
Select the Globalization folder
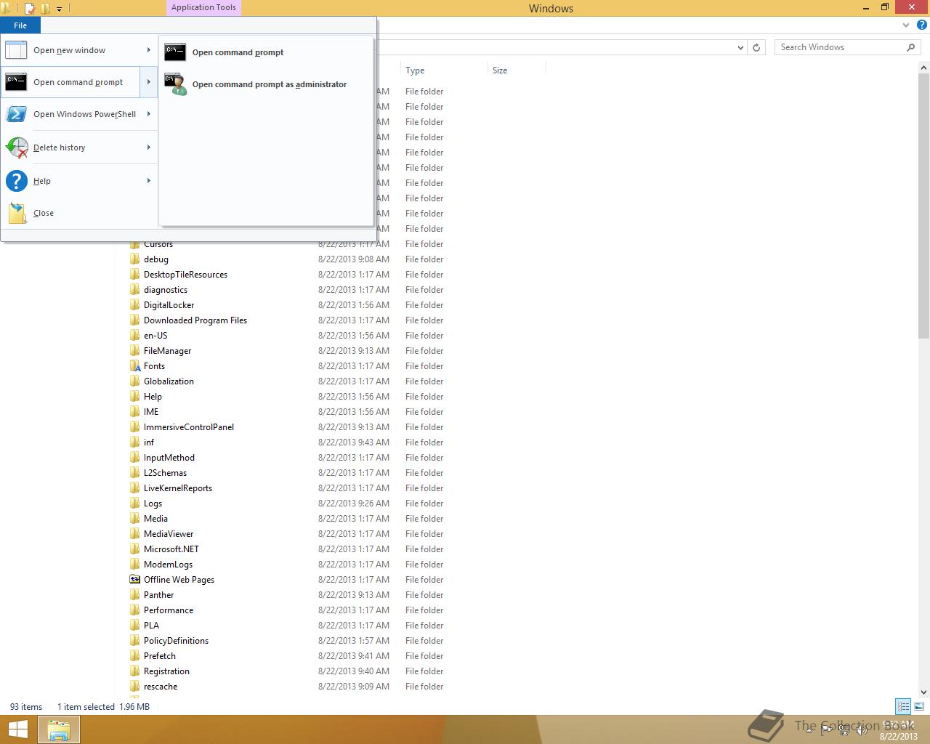[169, 381]
